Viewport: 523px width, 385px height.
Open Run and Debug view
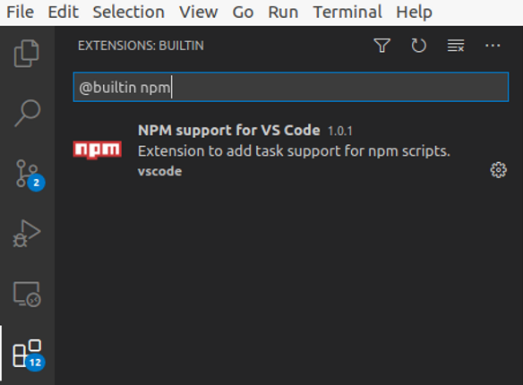pyautogui.click(x=27, y=234)
